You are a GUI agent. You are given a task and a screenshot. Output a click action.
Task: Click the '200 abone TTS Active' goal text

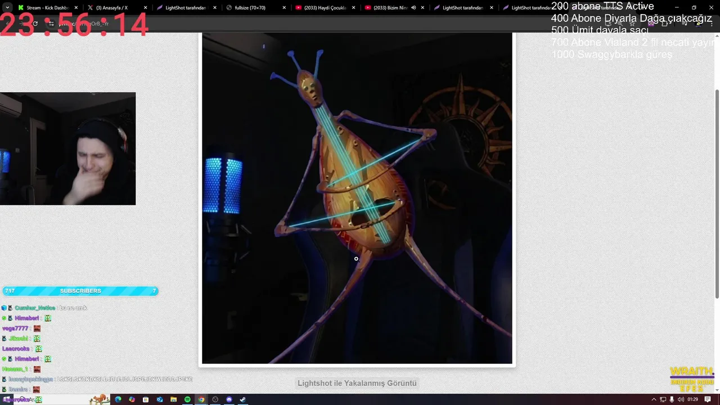pyautogui.click(x=602, y=6)
